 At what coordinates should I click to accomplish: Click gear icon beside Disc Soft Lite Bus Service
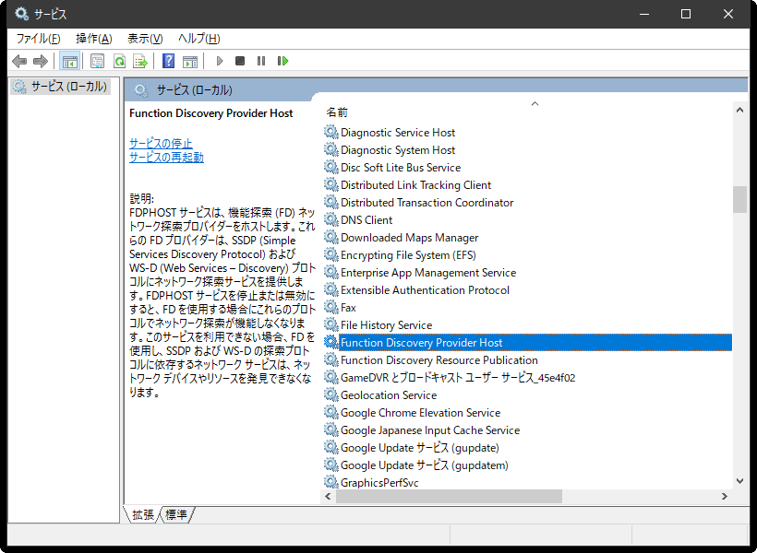click(x=330, y=168)
